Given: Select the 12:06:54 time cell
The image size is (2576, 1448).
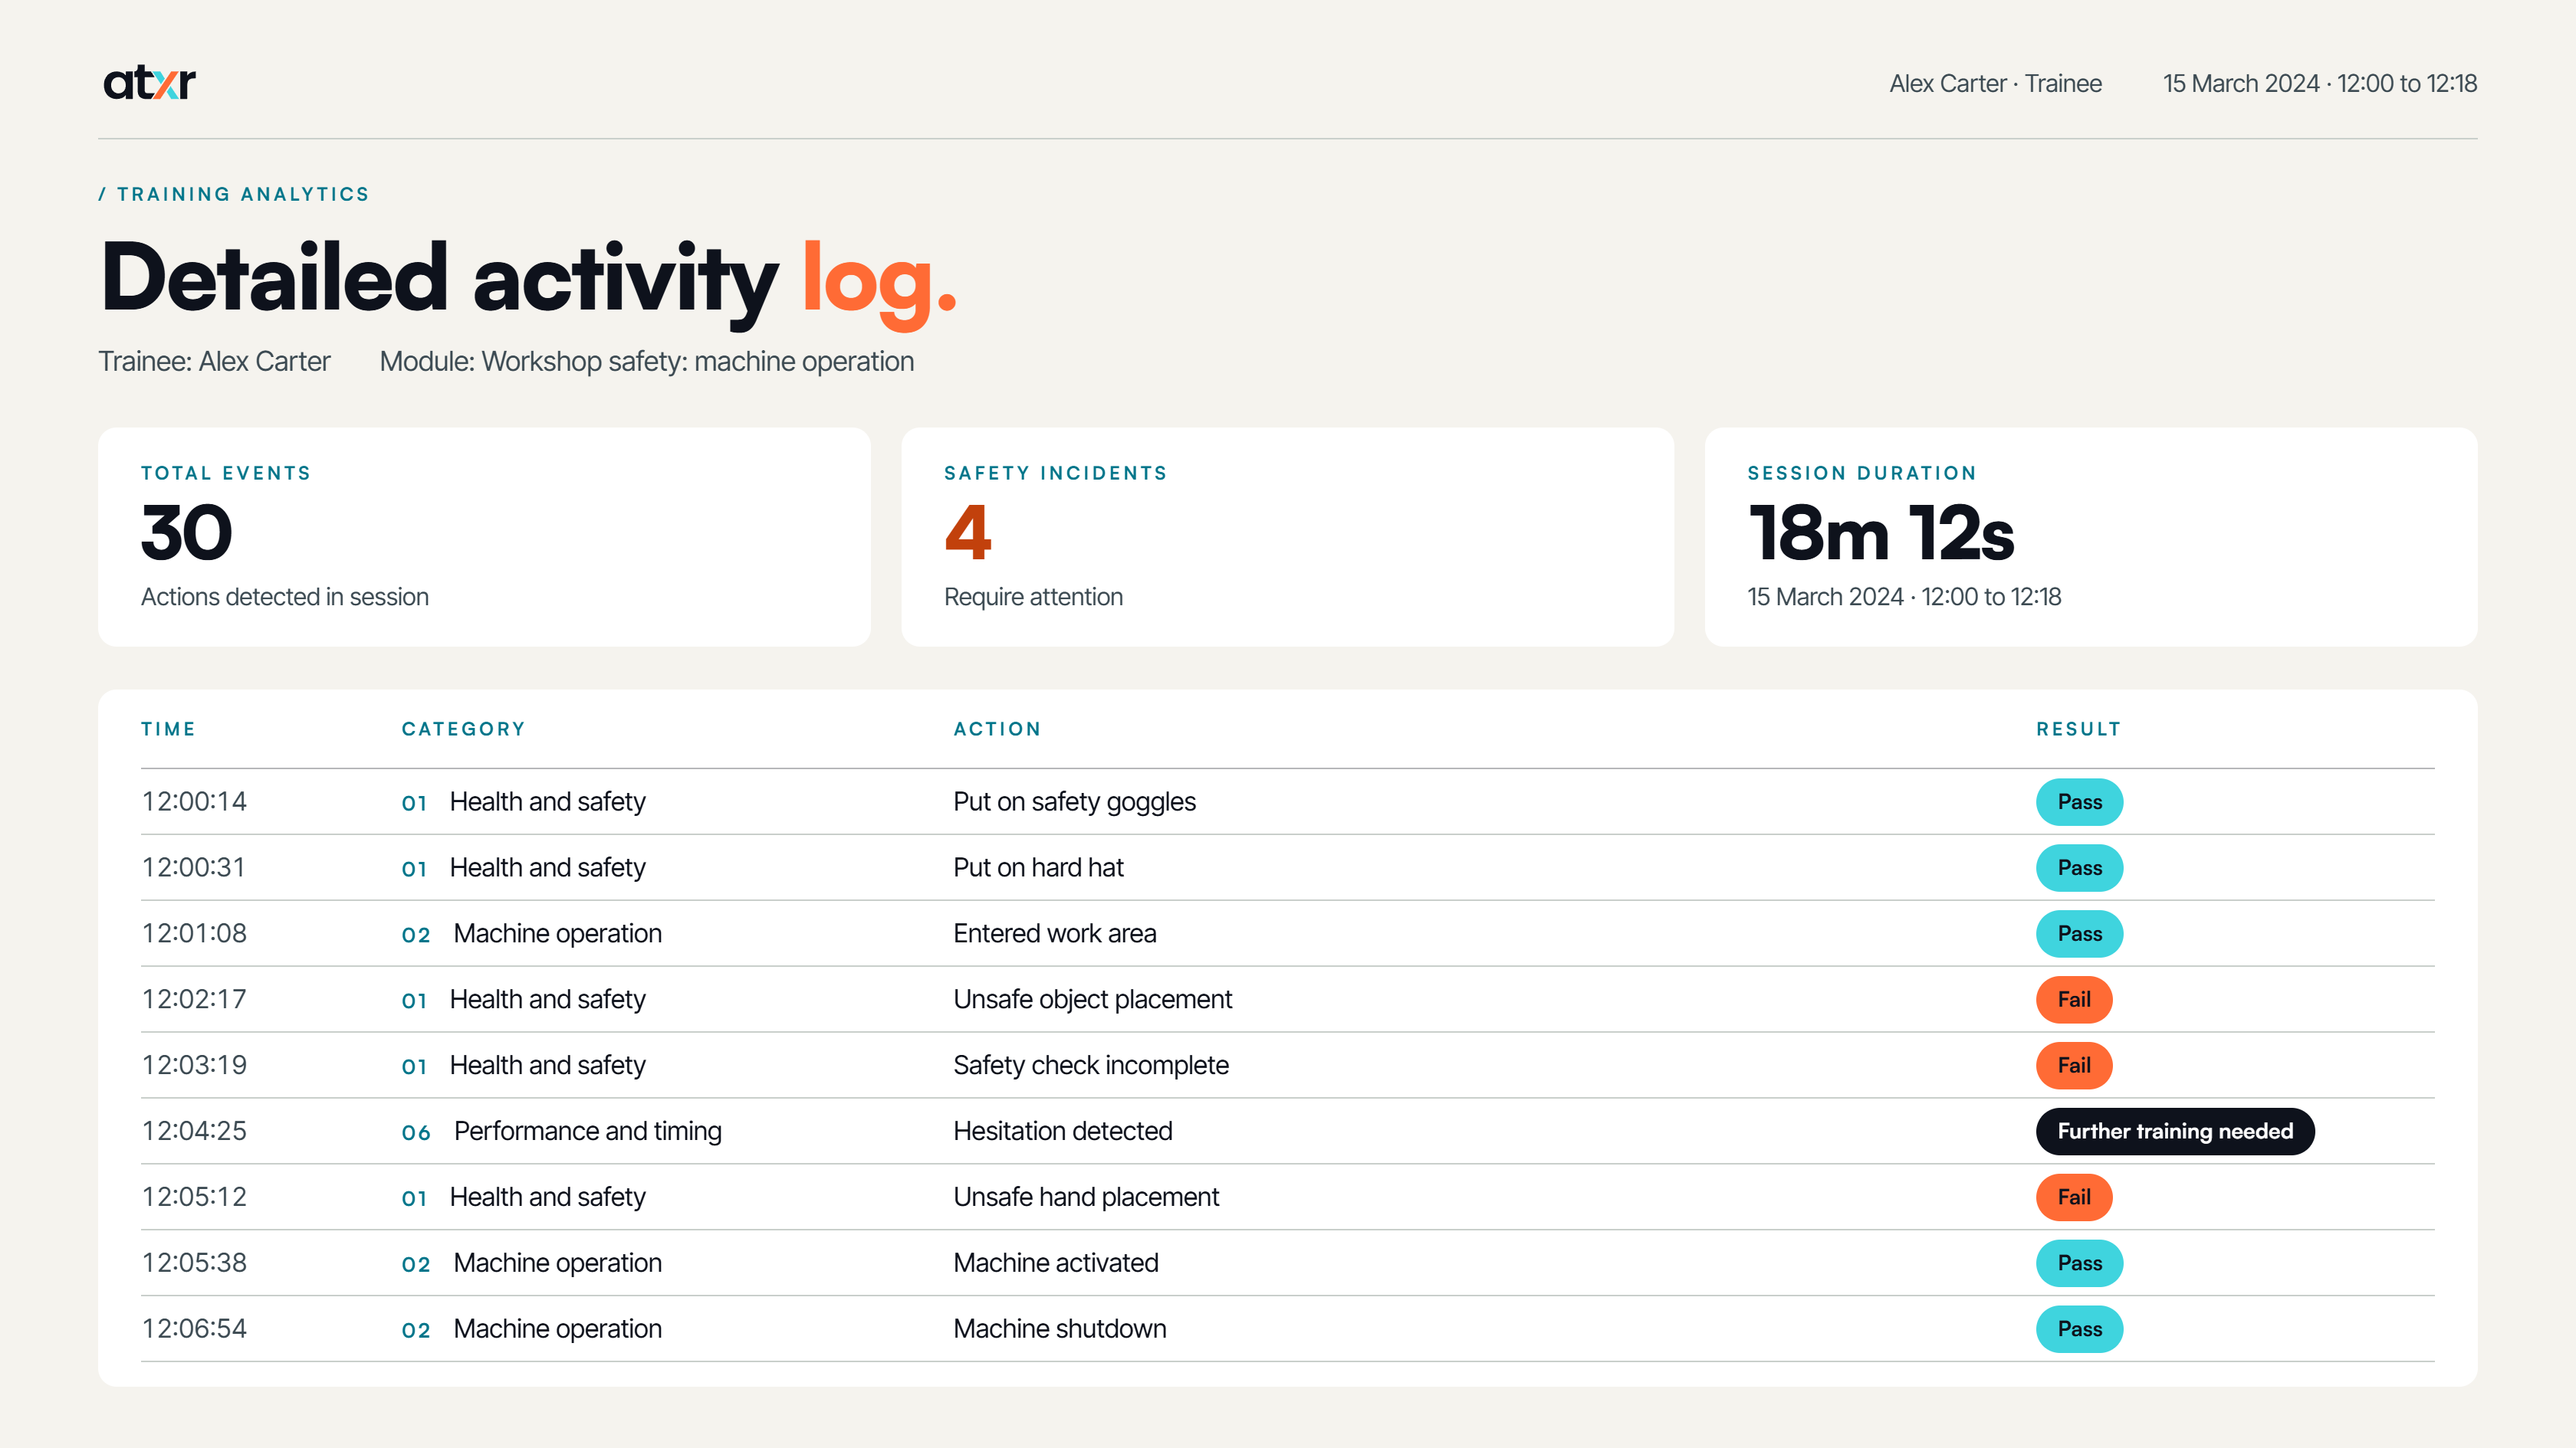Looking at the screenshot, I should (194, 1329).
